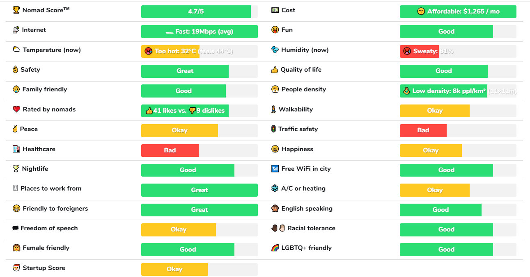The image size is (530, 277).
Task: Click the Fast: 19Mbps internet speed bar
Action: (x=199, y=32)
